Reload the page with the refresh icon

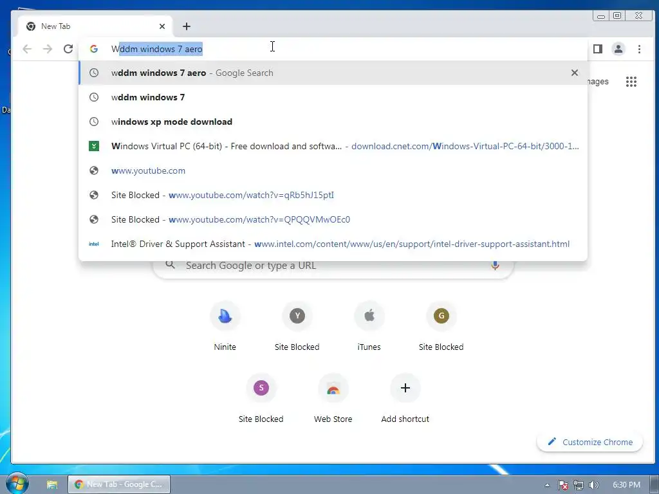68,49
